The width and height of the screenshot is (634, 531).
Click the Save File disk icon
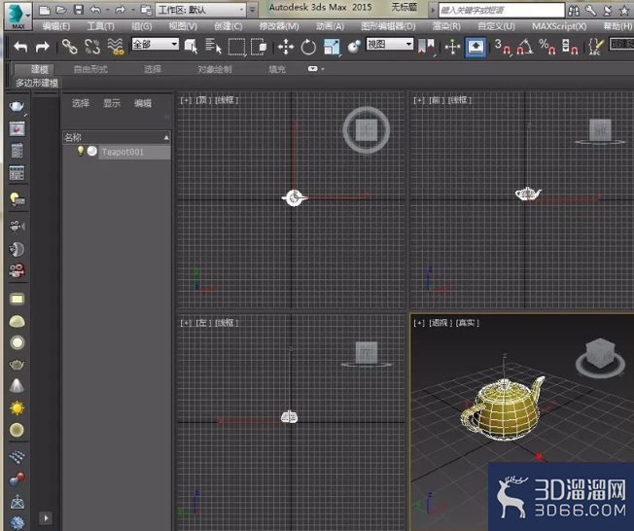[79, 10]
